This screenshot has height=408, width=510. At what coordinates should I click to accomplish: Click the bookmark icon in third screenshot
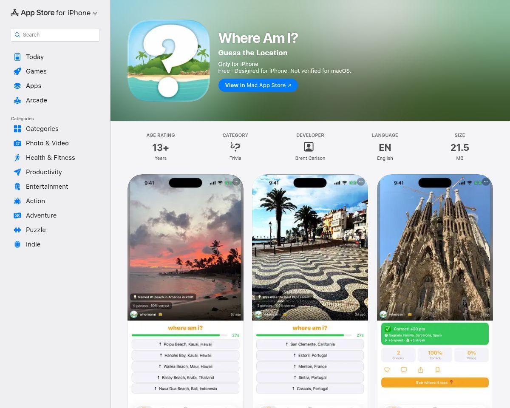pos(437,370)
